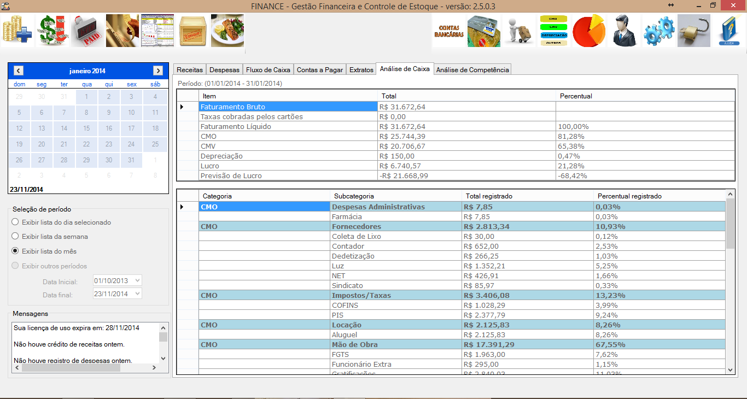Open the dollar sign with red arrow icon
The image size is (747, 399).
pyautogui.click(x=52, y=31)
